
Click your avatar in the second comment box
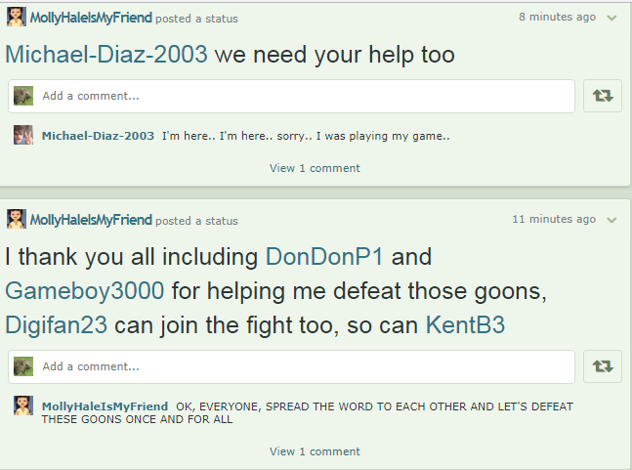point(23,366)
